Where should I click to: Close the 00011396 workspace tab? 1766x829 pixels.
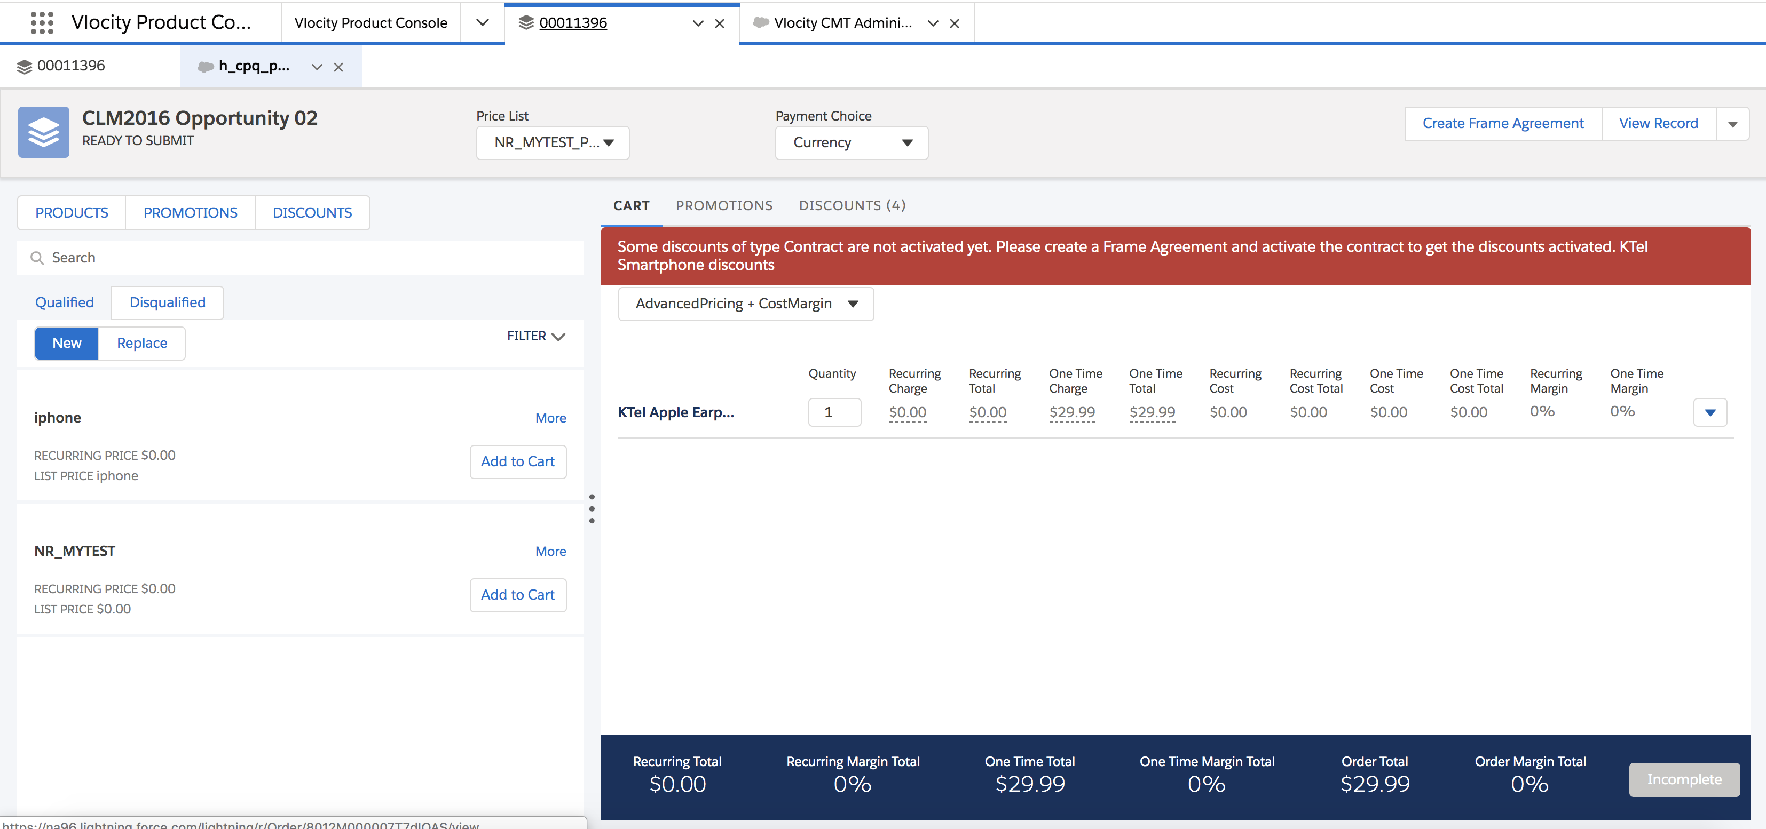point(720,23)
